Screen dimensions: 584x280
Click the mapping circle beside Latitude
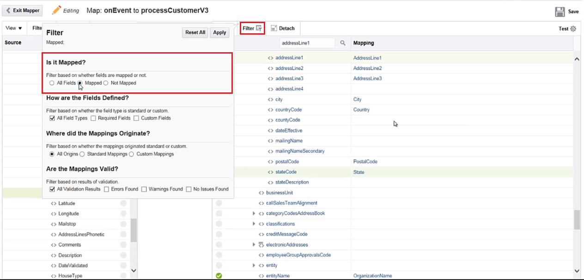click(123, 203)
